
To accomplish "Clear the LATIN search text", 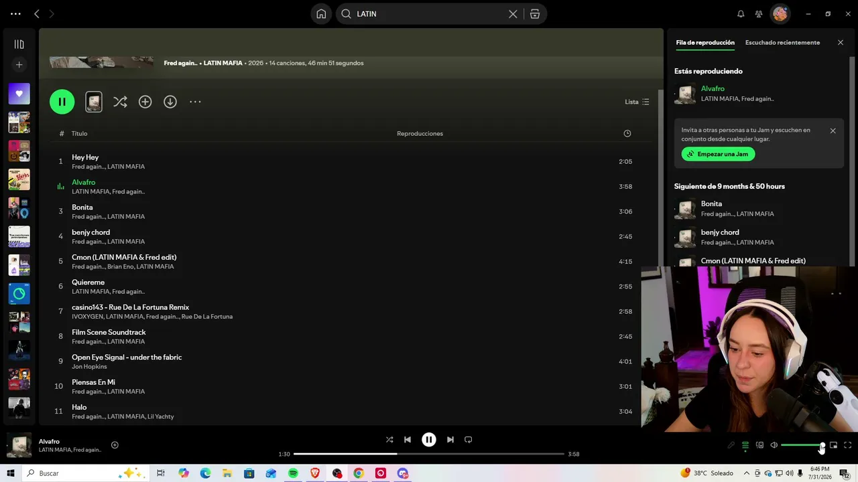I will click(513, 13).
